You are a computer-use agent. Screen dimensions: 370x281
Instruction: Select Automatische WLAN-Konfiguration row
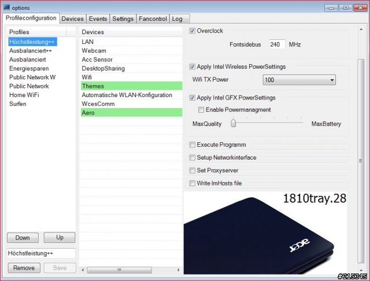pyautogui.click(x=131, y=95)
